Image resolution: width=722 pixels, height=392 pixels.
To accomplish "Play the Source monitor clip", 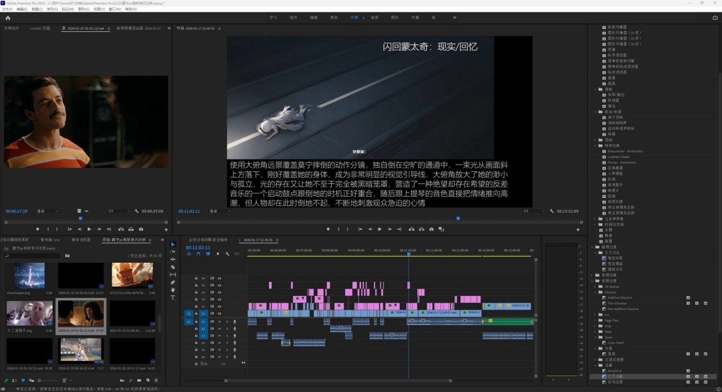I will 89,229.
